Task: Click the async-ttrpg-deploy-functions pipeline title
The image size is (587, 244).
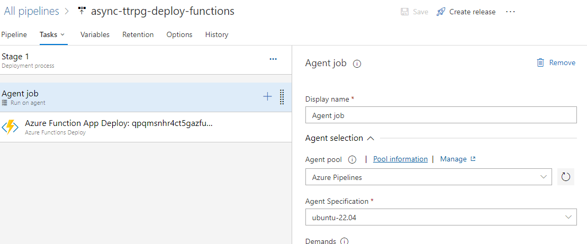Action: (163, 11)
